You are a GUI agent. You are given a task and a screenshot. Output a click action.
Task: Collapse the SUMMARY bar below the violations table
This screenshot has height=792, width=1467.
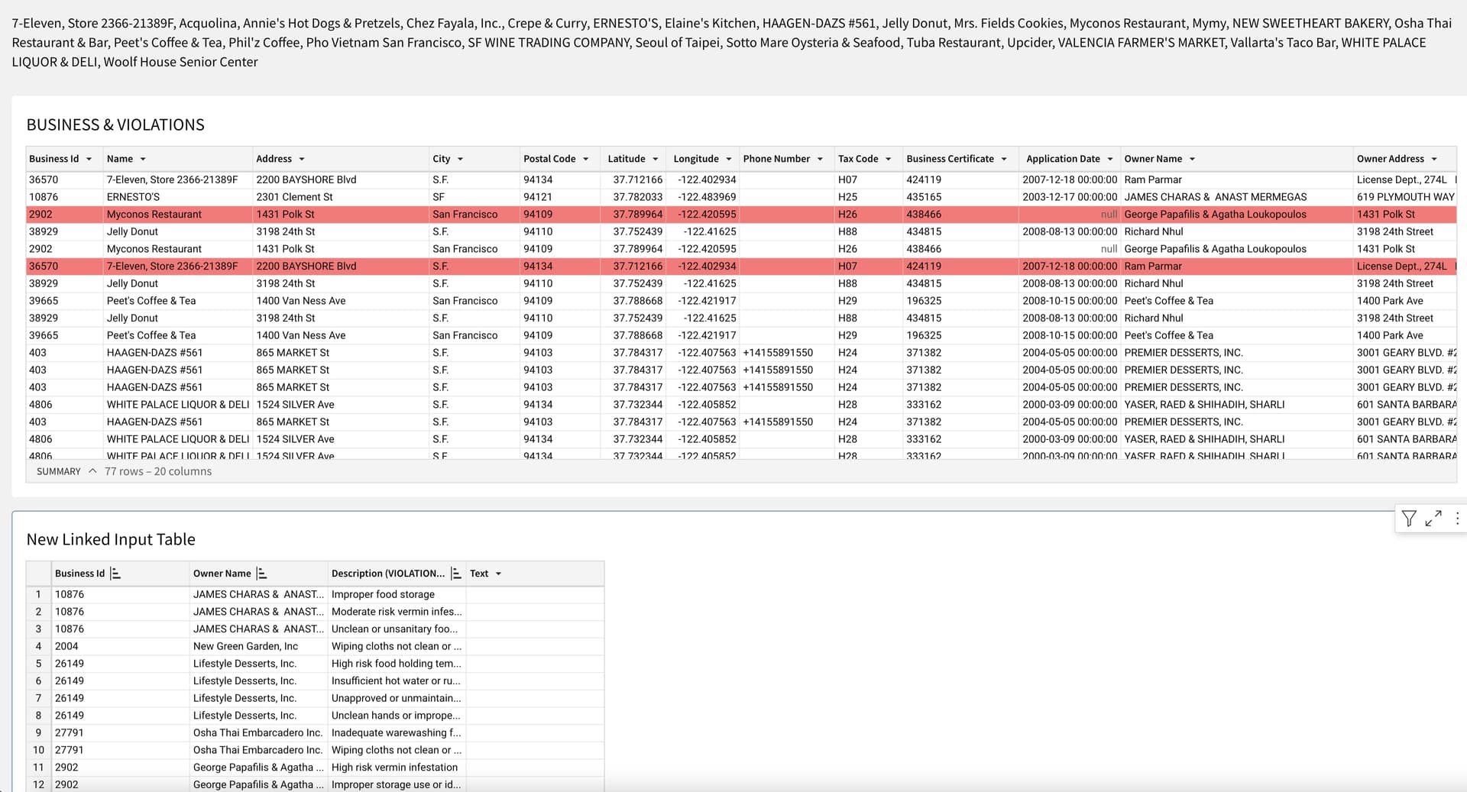[92, 471]
